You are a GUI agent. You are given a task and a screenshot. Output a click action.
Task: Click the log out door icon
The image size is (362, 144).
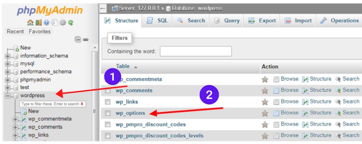coord(38,22)
